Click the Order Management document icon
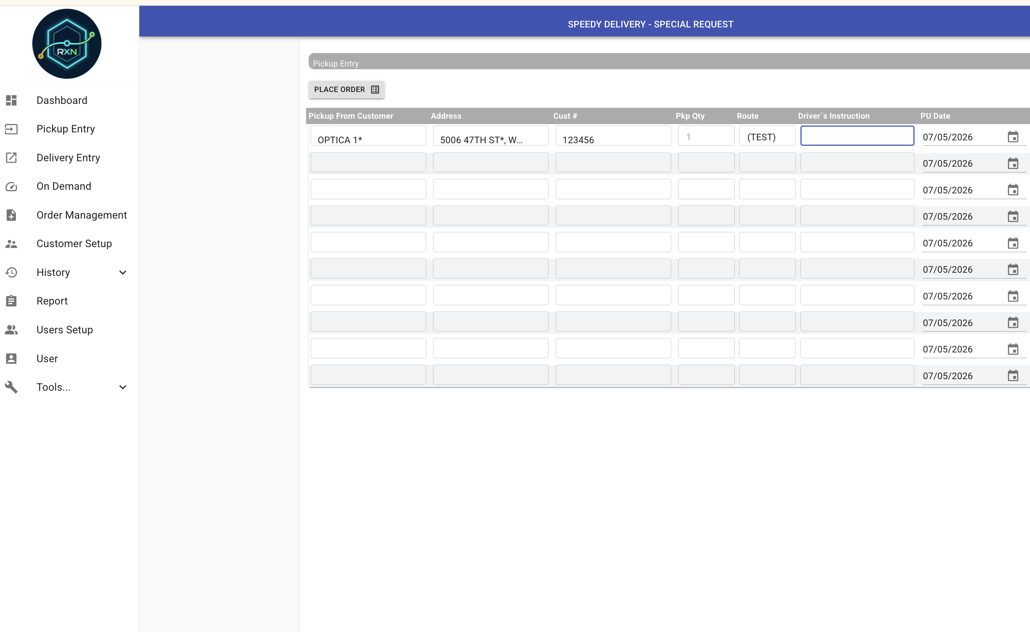 (x=11, y=215)
